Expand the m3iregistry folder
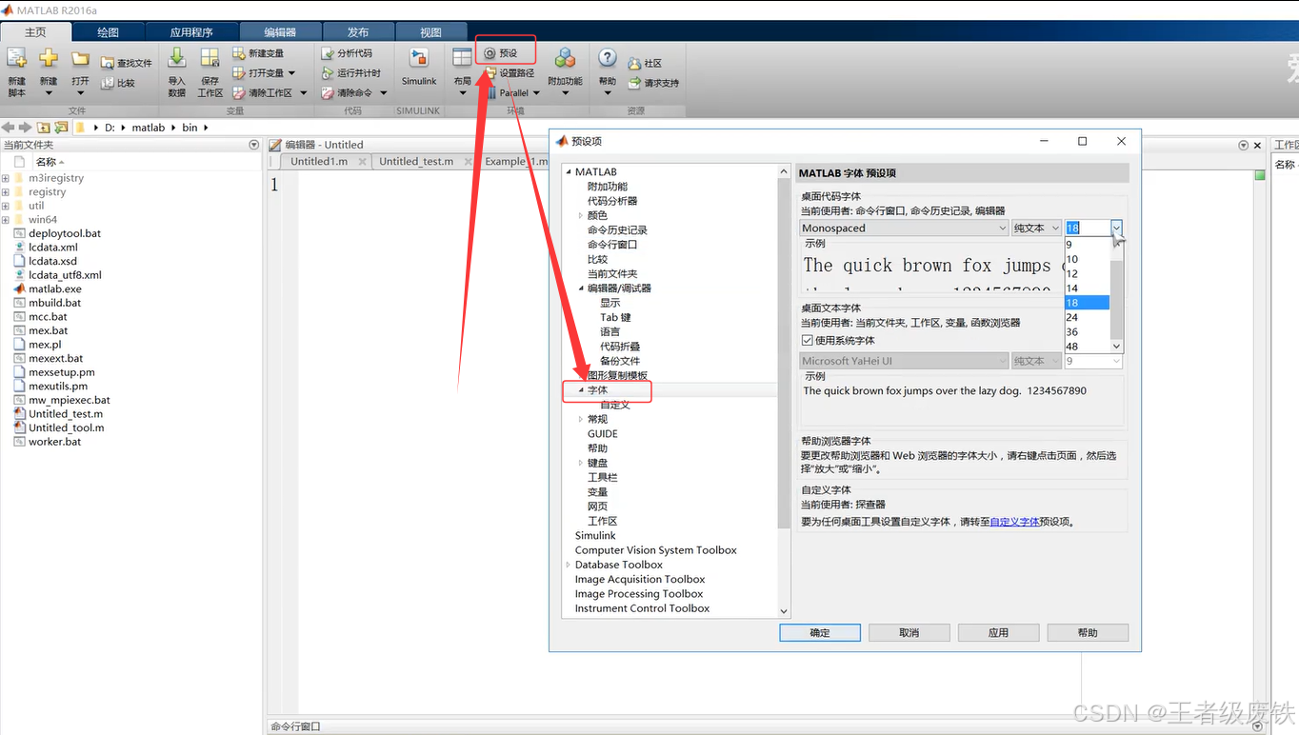The height and width of the screenshot is (735, 1299). 6,178
